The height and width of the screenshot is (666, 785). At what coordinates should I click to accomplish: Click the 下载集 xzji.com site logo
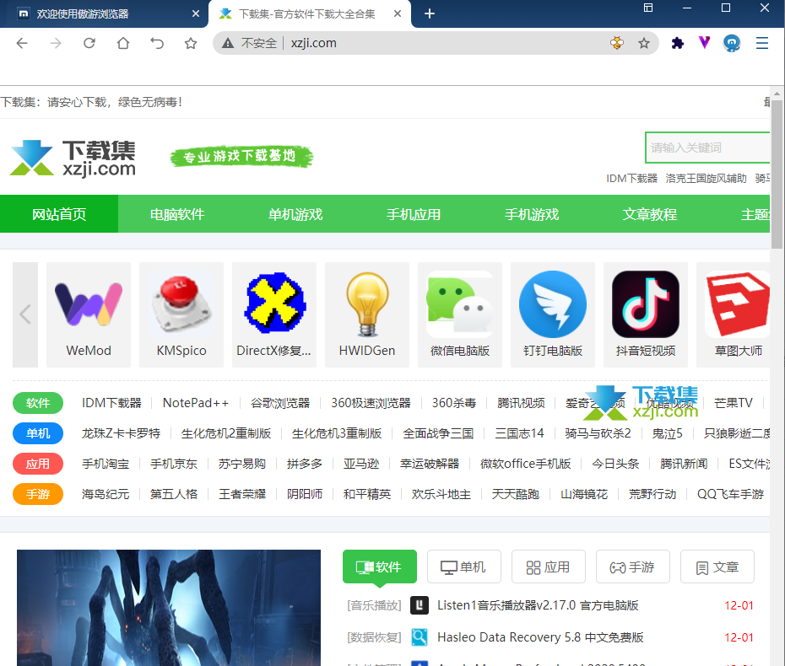click(73, 157)
